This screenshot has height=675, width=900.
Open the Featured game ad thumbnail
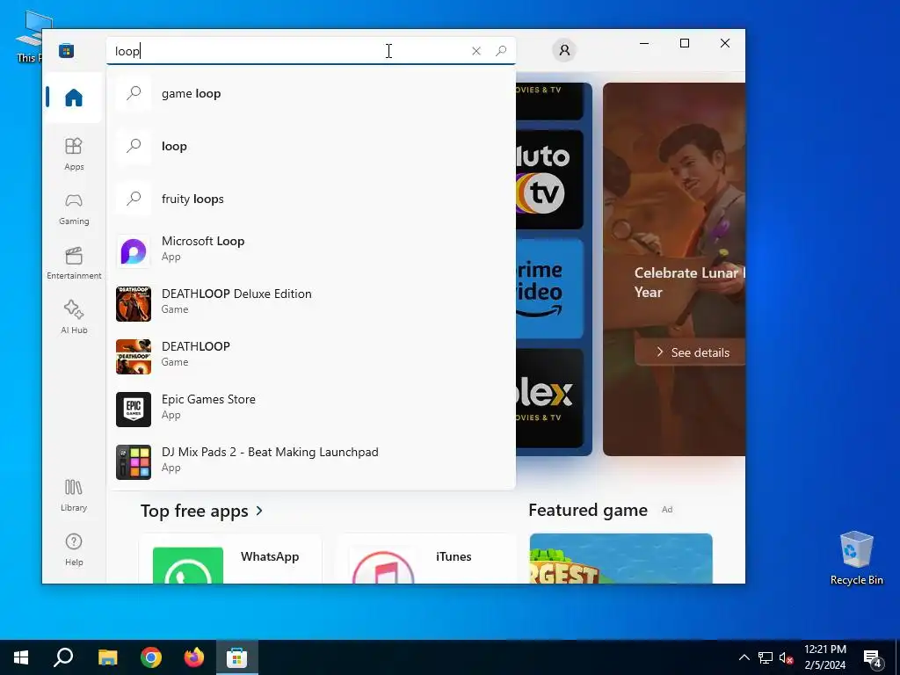click(x=621, y=558)
